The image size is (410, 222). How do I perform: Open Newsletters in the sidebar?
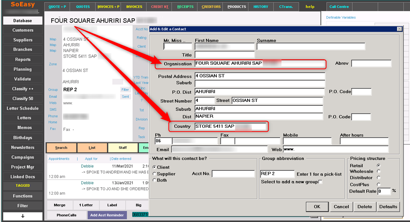(x=23, y=147)
